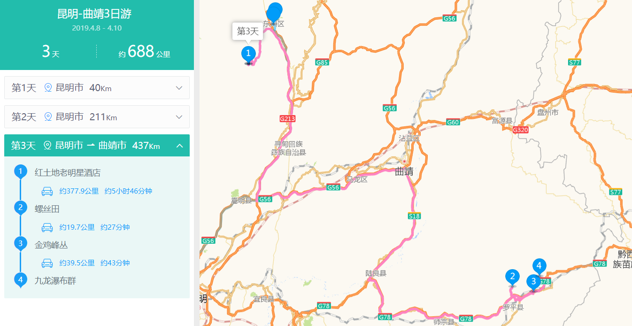Open 九龙瀑布群 stop details
The width and height of the screenshot is (632, 326).
[x=55, y=281]
